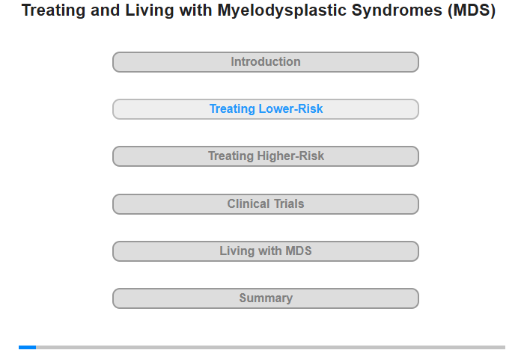Image resolution: width=524 pixels, height=359 pixels.
Task: Choose the blue highlighted menu item
Action: pos(265,109)
